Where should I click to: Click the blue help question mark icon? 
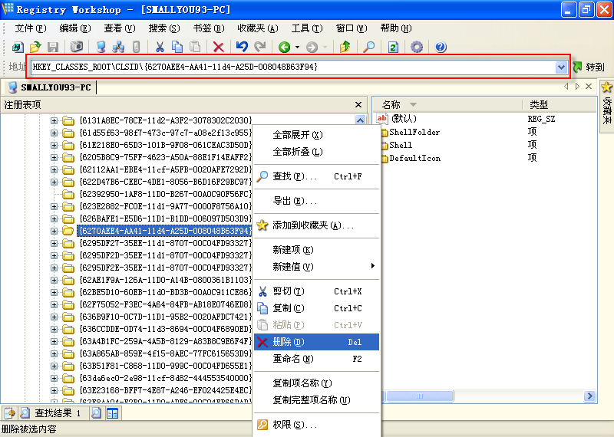pos(441,47)
